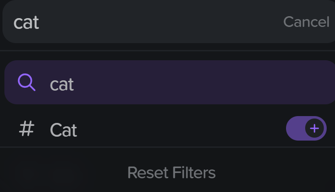Add the Cat tag with the plus knob
The width and height of the screenshot is (335, 192).
coord(314,128)
